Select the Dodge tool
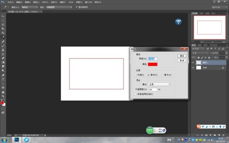Viewport: 229px width, 143px height. [3, 71]
